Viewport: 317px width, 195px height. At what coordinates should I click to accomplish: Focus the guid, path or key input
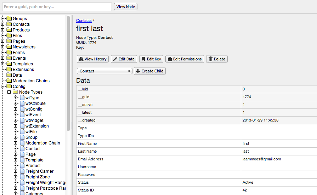pos(57,7)
